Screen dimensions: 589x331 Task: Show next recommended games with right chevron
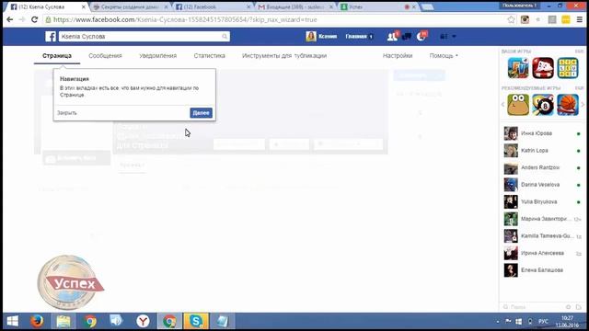(583, 105)
